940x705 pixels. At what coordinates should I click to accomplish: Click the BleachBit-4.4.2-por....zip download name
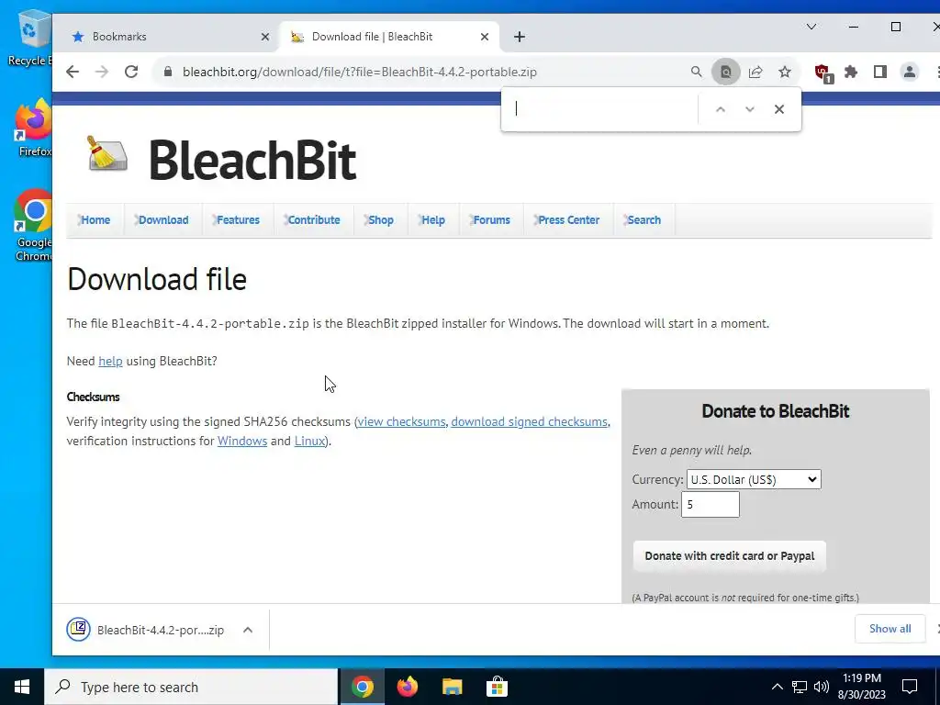(161, 630)
